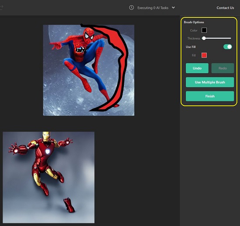The height and width of the screenshot is (226, 240).
Task: Open the black brush Color swatch
Action: pos(204,30)
